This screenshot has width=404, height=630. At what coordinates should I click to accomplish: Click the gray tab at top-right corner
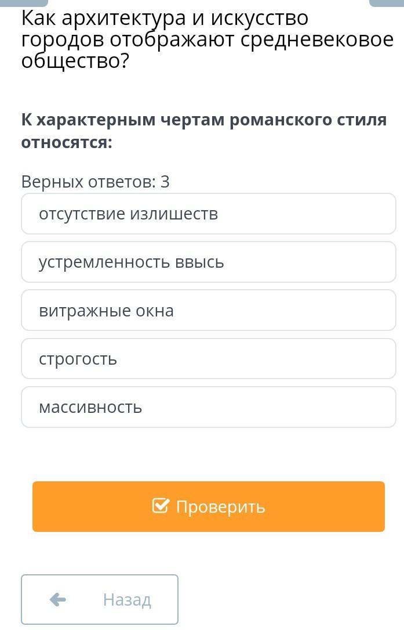click(387, 3)
